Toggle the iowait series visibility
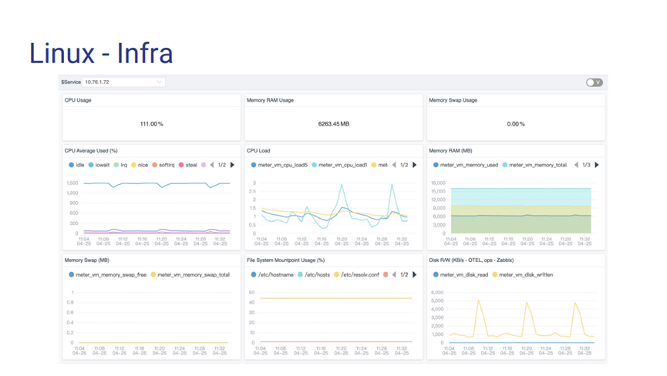Screen dimensions: 667x376 98,165
